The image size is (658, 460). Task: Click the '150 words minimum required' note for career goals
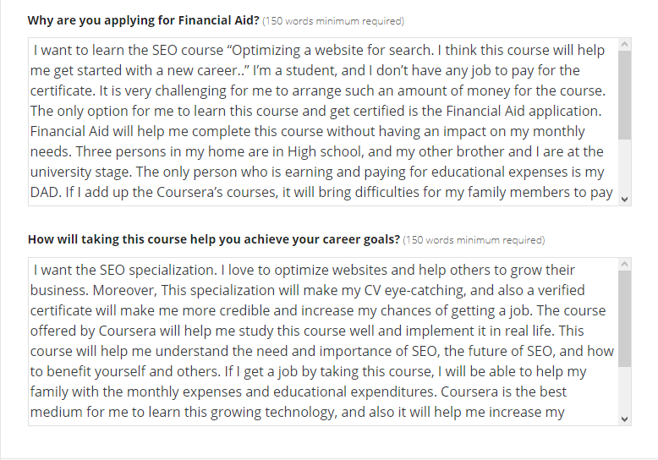tap(474, 240)
